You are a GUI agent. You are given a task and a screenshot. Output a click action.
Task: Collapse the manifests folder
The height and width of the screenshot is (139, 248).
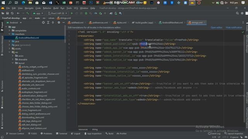pos(9,34)
